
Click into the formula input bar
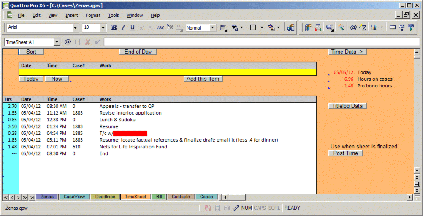pyautogui.click(x=262, y=42)
